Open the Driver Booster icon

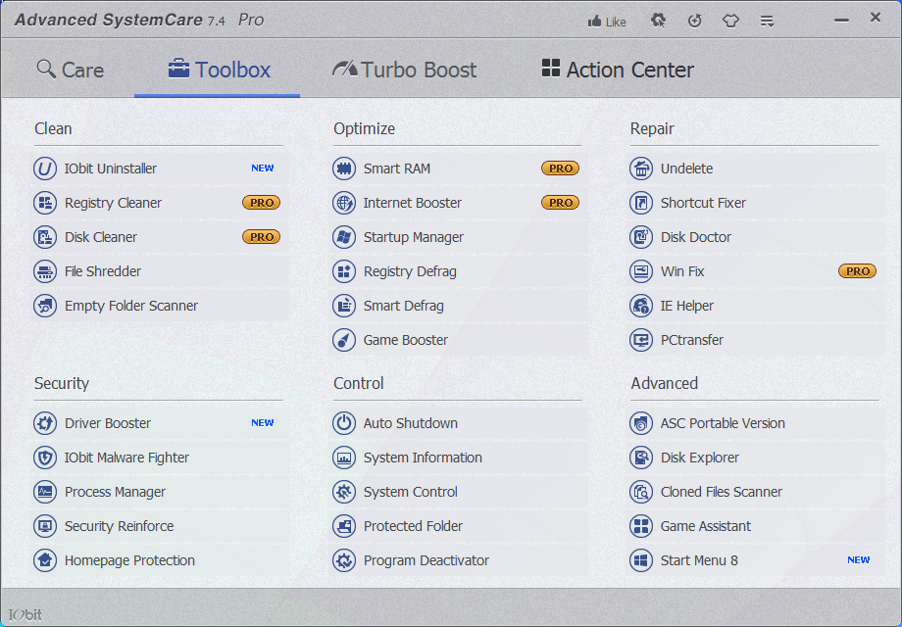[x=45, y=423]
